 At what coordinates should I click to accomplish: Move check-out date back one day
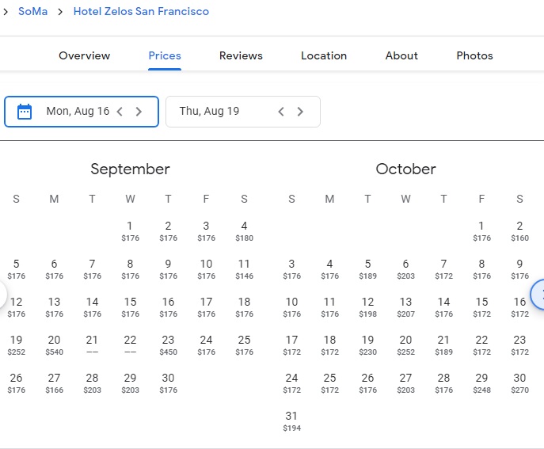(281, 112)
